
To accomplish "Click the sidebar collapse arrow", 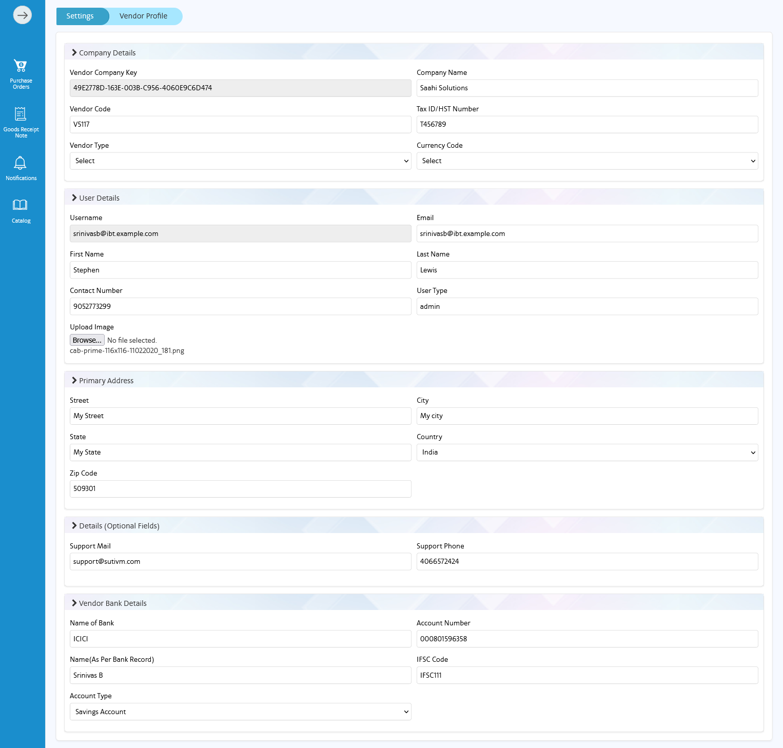I will tap(22, 15).
